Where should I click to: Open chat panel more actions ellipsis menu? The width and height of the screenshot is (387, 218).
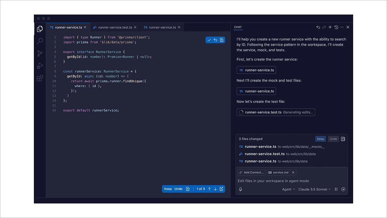[x=342, y=27]
